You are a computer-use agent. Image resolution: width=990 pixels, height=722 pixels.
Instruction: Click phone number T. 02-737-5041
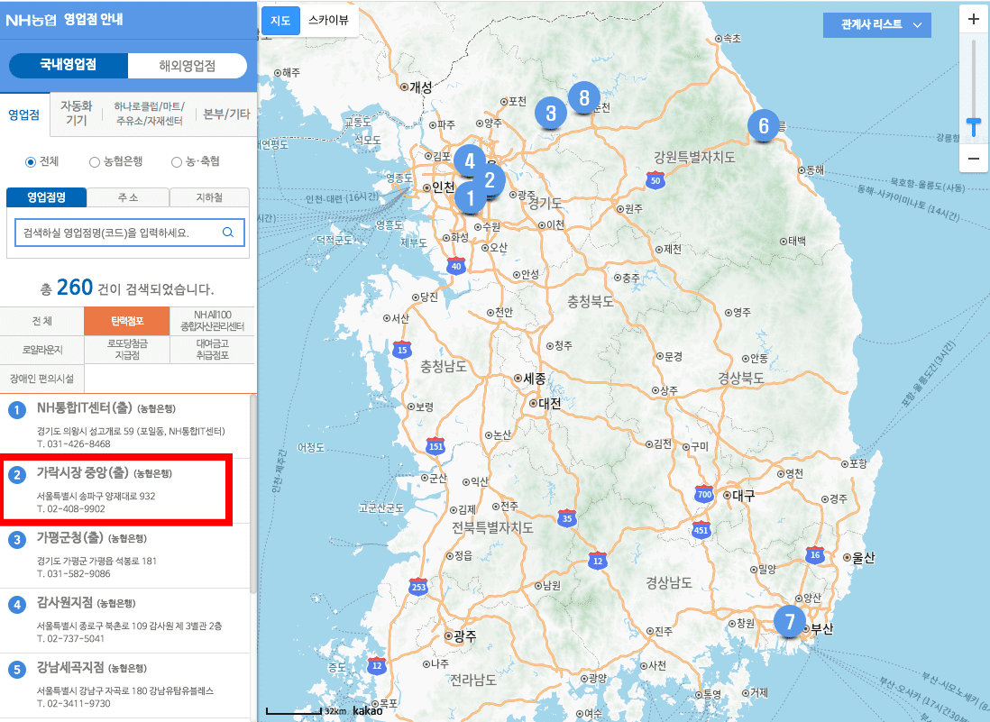pos(70,639)
